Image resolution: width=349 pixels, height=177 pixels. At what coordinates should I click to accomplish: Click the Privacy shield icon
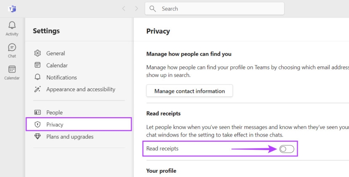pos(37,124)
